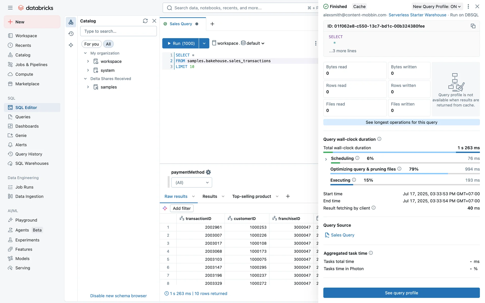Open kebab menu next to New Query Profile
This screenshot has width=485, height=303.
(468, 7)
